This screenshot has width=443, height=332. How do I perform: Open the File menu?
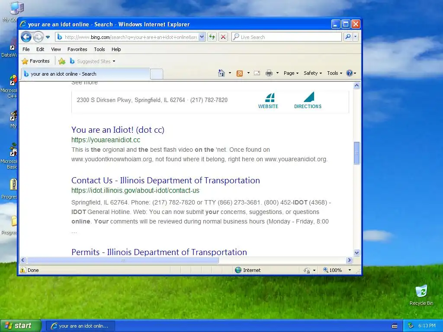[x=26, y=49]
